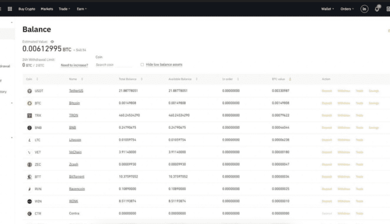Click Savings in the BNB row

coord(373,128)
